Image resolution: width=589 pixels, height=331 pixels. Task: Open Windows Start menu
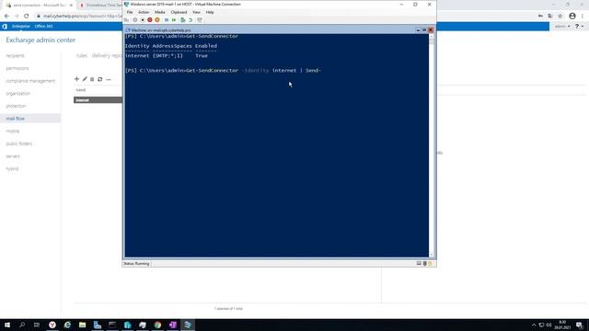click(x=7, y=325)
